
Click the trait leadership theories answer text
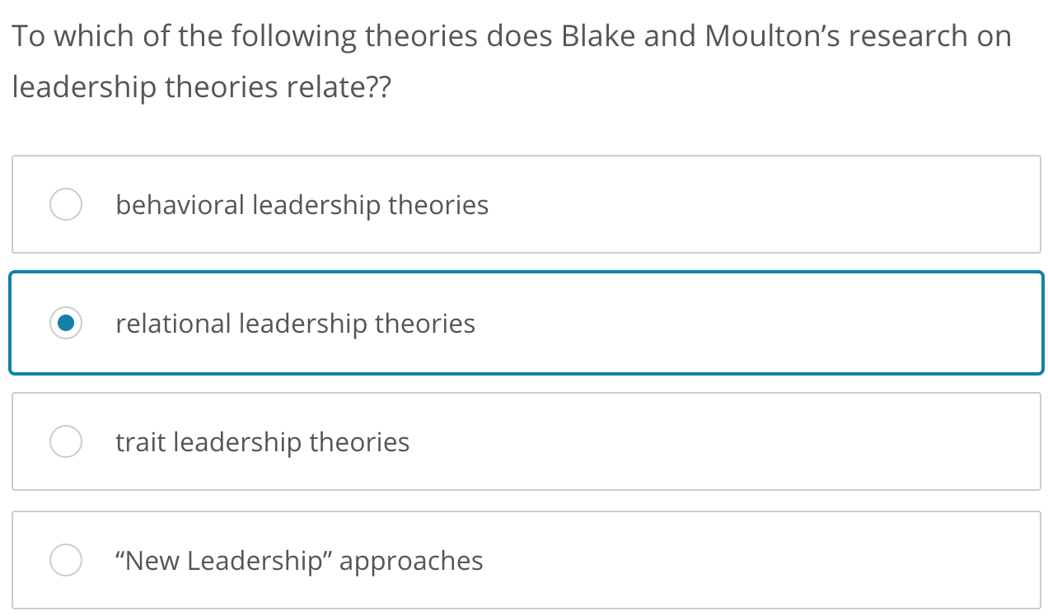[x=262, y=441]
